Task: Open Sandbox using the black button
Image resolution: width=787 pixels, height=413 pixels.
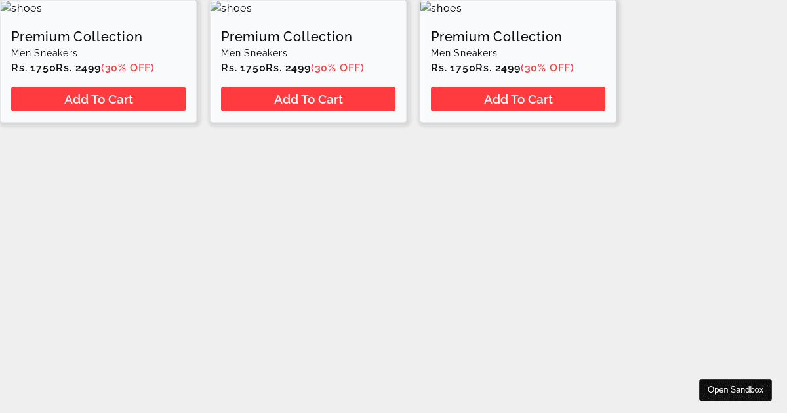Action: pyautogui.click(x=735, y=390)
